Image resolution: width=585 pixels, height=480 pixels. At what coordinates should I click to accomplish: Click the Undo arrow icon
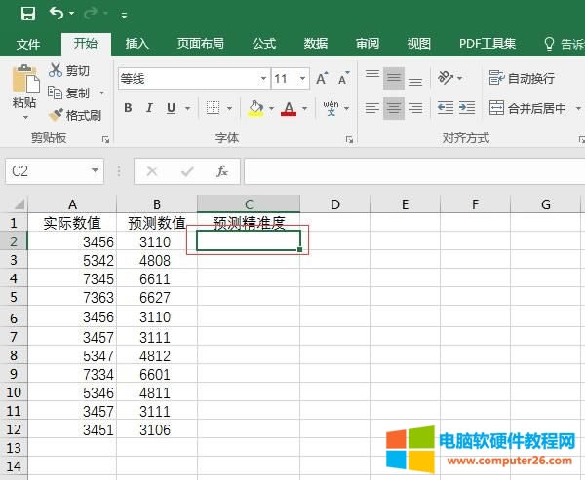57,14
